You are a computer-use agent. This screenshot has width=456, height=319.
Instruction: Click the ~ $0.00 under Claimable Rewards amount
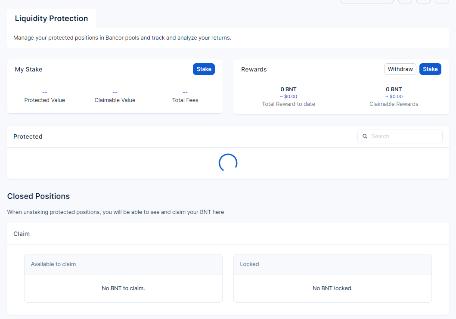[x=394, y=96]
